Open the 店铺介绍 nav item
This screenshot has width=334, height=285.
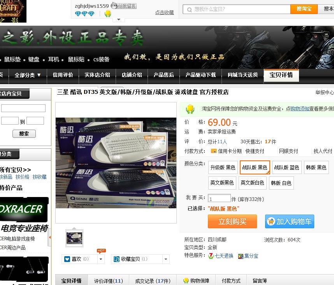pyautogui.click(x=132, y=75)
